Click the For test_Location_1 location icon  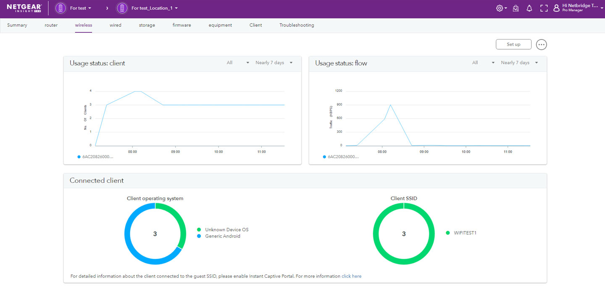122,8
